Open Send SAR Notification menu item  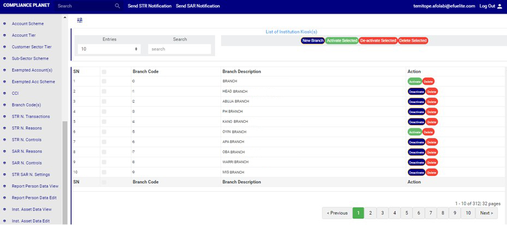pyautogui.click(x=198, y=6)
